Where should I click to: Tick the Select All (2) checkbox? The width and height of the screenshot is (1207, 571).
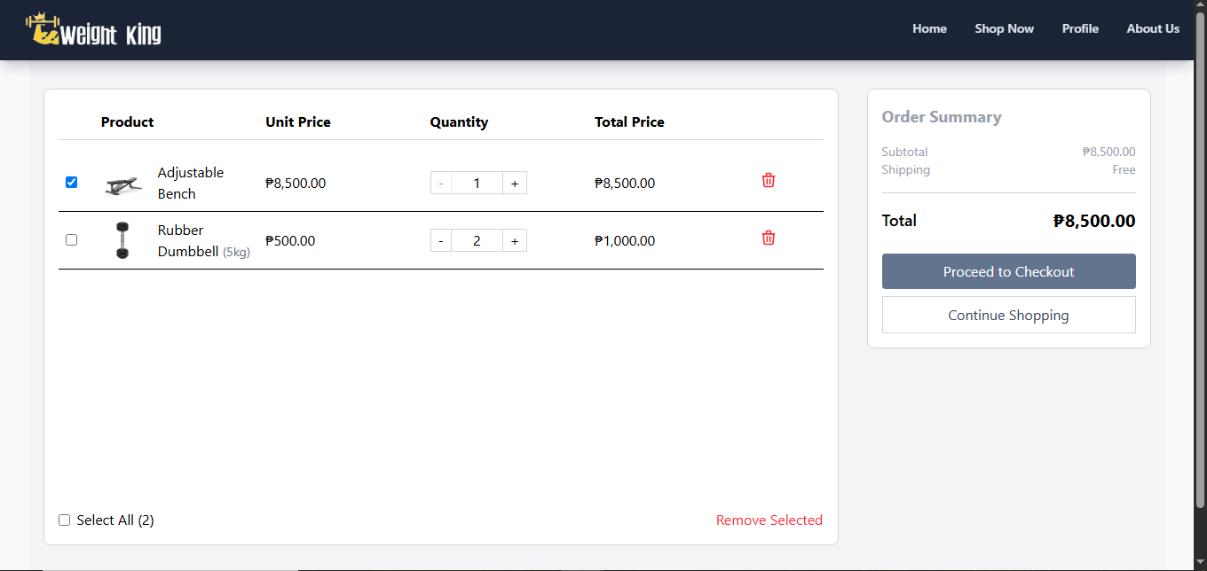click(64, 520)
